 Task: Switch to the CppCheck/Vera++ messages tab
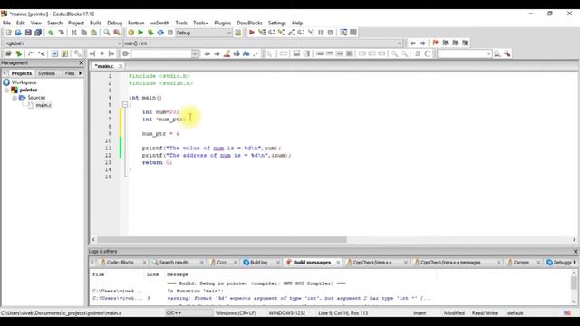click(450, 262)
